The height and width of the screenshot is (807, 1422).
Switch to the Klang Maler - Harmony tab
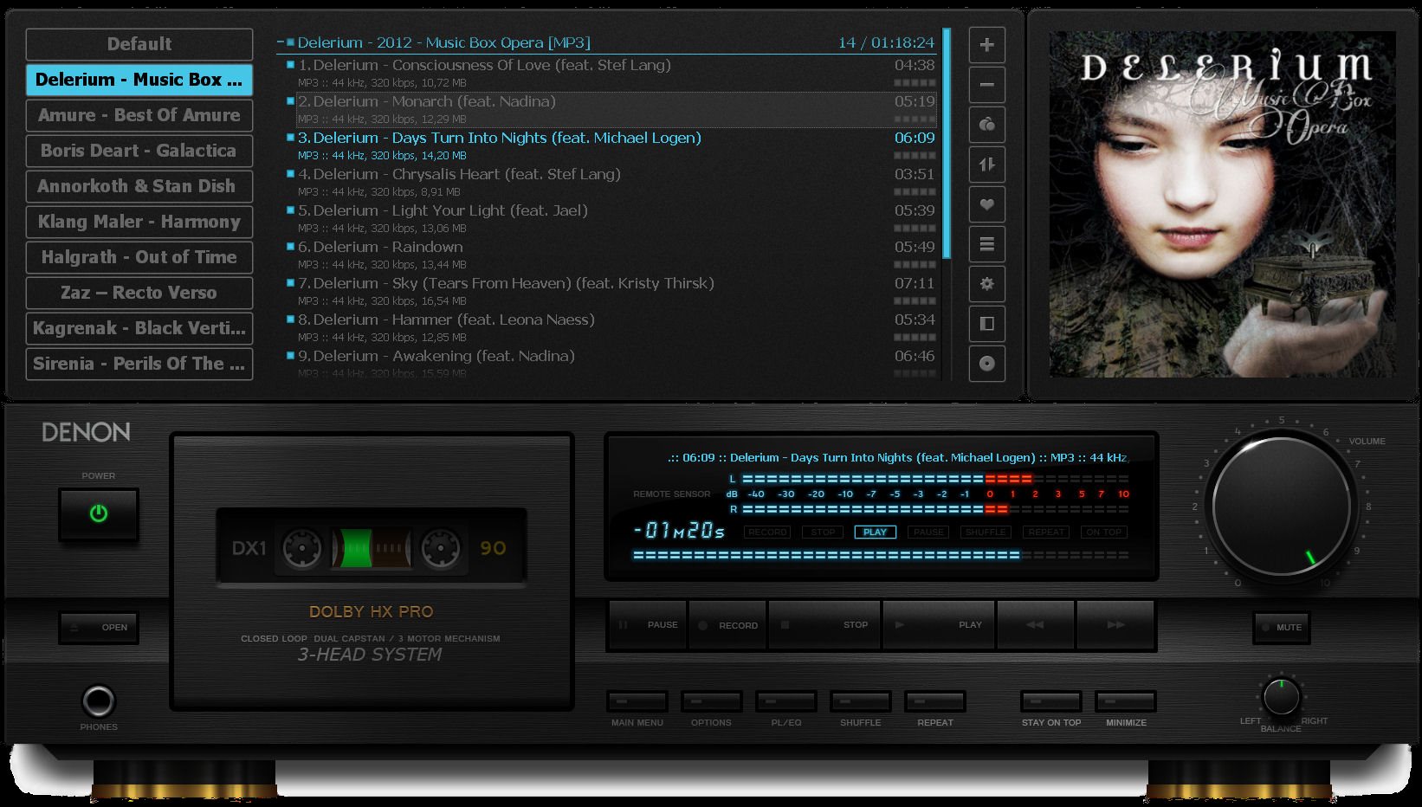(x=139, y=222)
